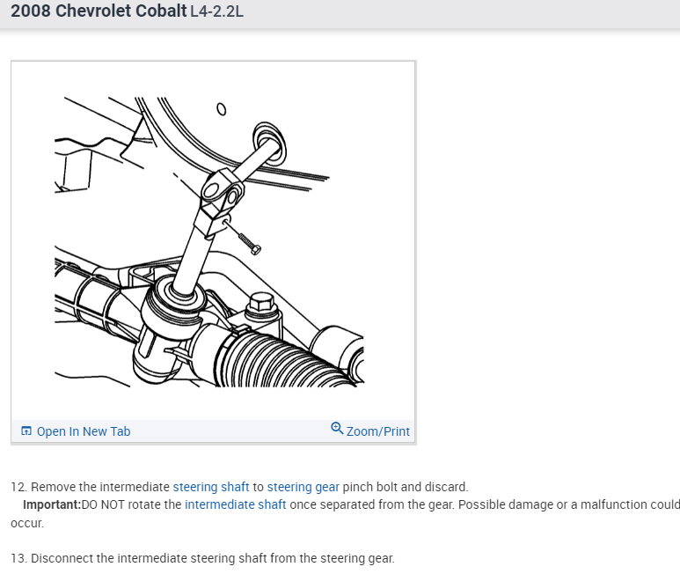The width and height of the screenshot is (680, 574).
Task: Select the '2008 Chevrolet Cobalt' heading text
Action: pyautogui.click(x=99, y=11)
